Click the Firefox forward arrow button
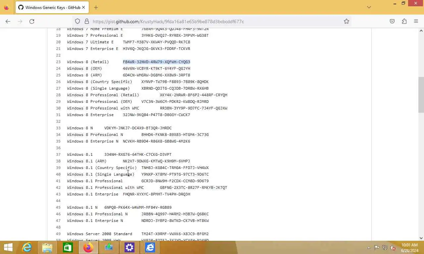This screenshot has width=424, height=254. click(x=20, y=21)
